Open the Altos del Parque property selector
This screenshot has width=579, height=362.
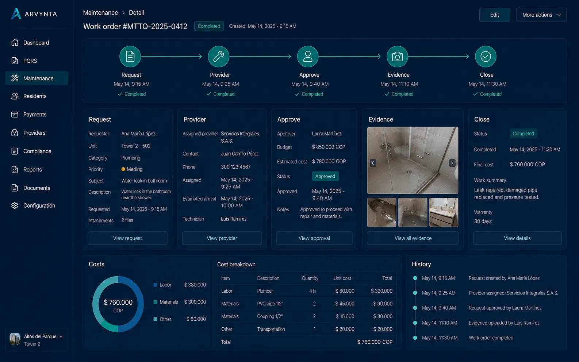point(37,340)
